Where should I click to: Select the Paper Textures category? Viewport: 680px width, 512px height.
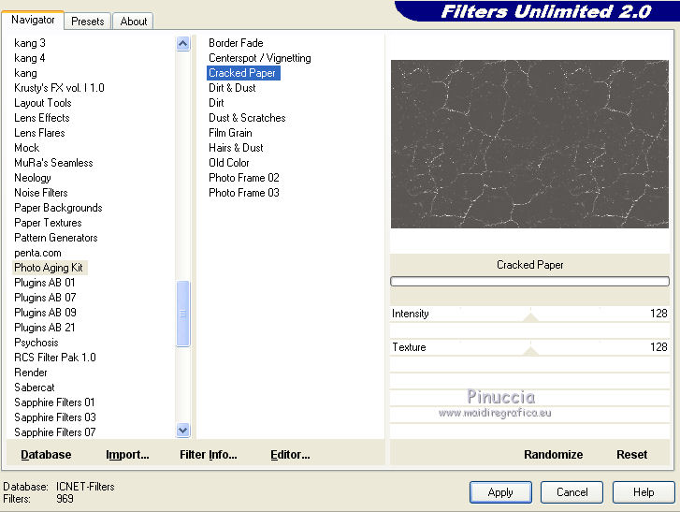(x=48, y=223)
